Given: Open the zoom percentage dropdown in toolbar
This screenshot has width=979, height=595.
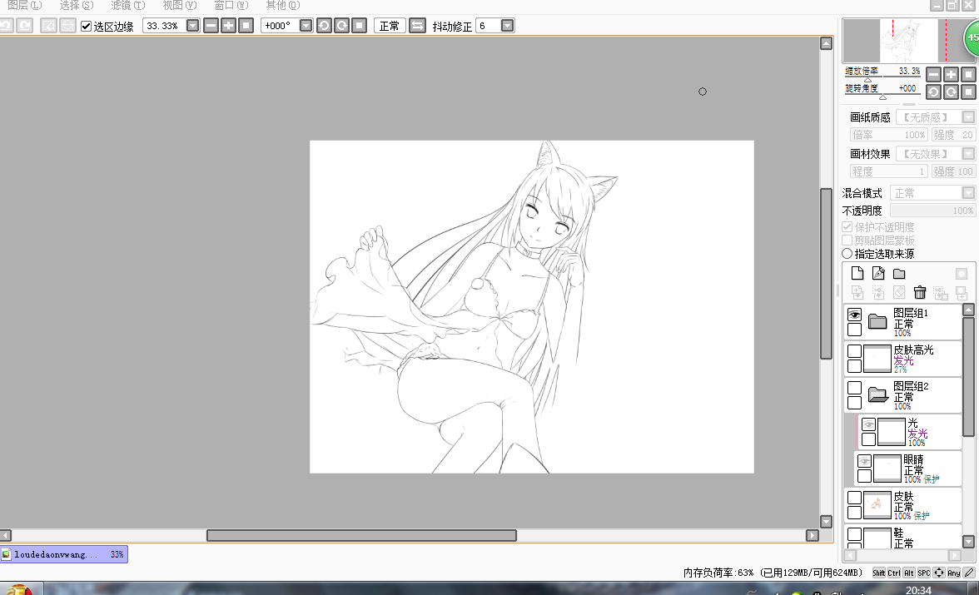Looking at the screenshot, I should (193, 26).
